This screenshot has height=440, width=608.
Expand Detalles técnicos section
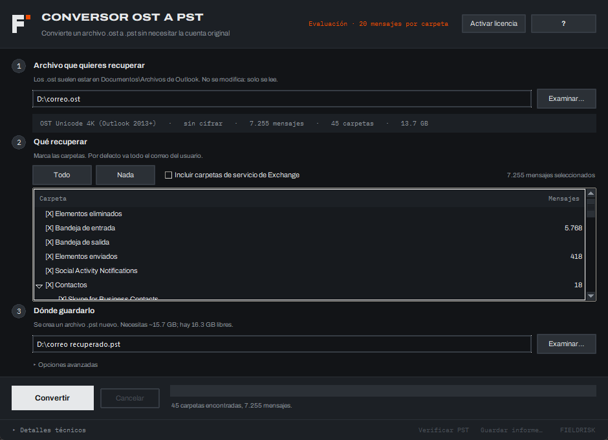click(x=49, y=430)
